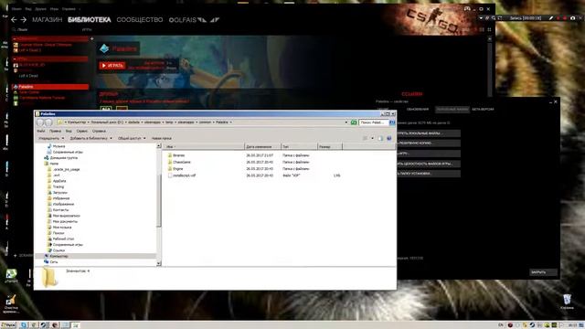Click the Paladins game logo icon

click(104, 48)
